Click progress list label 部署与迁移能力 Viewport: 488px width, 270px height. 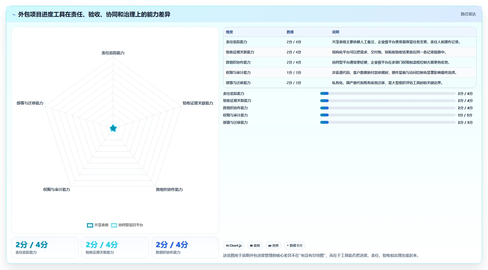[x=235, y=122]
